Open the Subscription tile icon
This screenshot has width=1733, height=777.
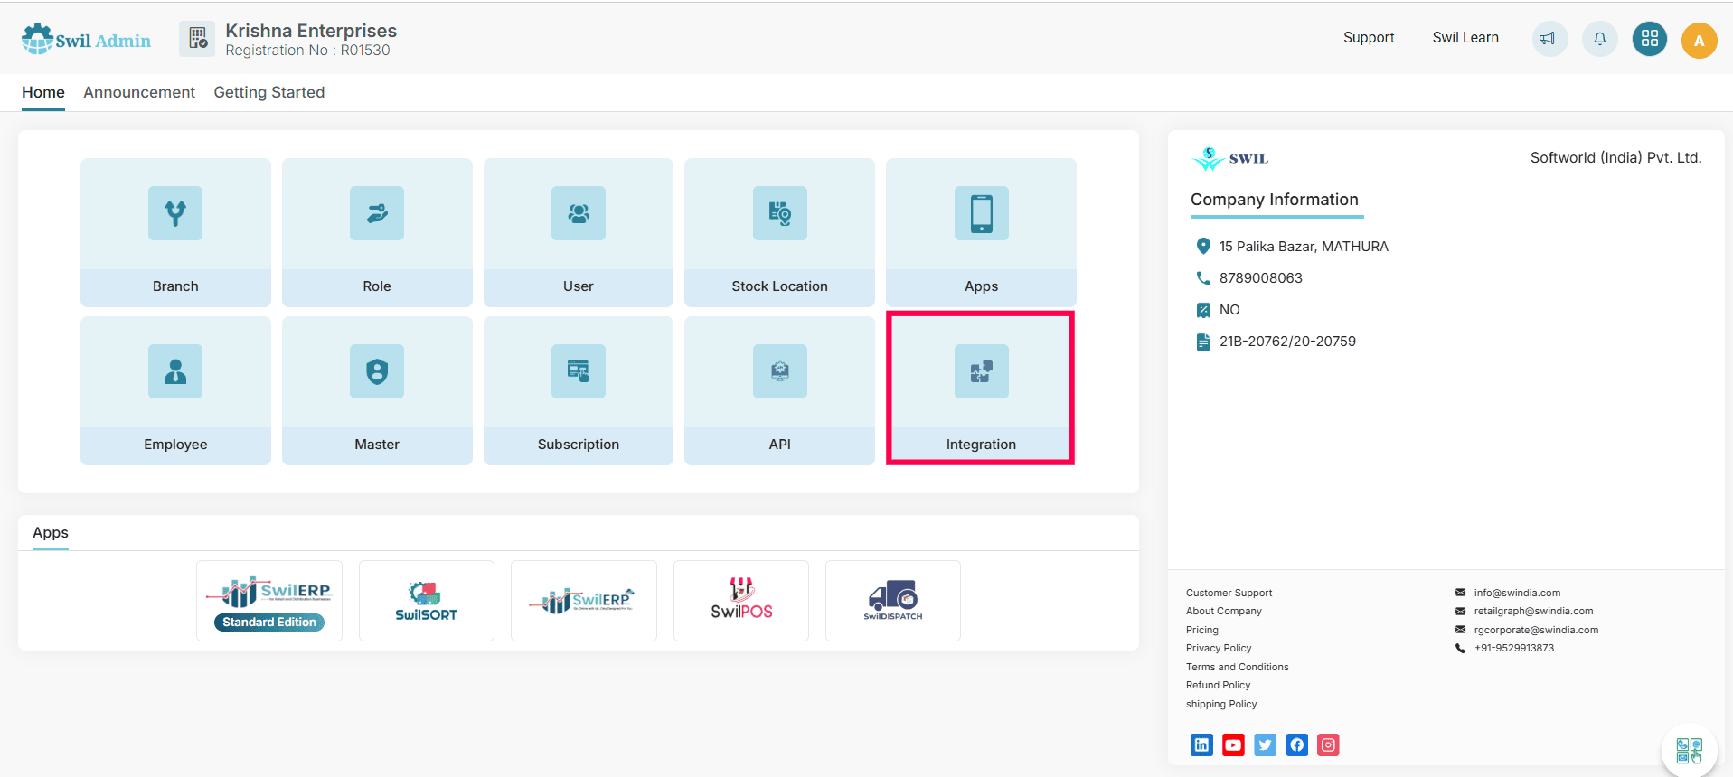click(x=579, y=371)
